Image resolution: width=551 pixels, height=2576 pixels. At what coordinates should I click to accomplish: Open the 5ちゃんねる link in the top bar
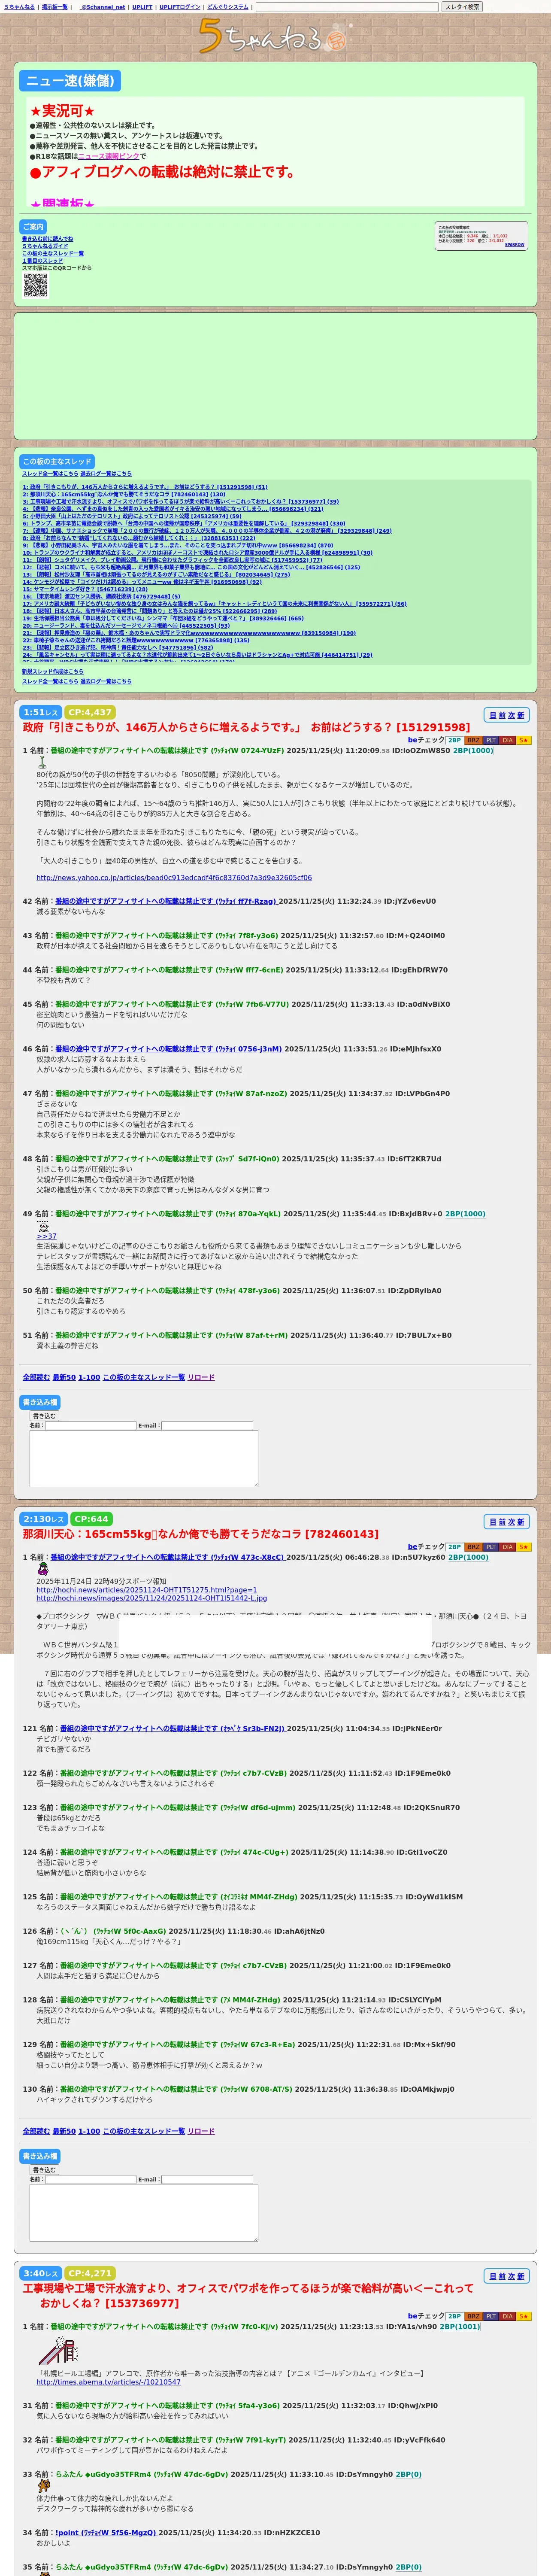click(x=19, y=7)
